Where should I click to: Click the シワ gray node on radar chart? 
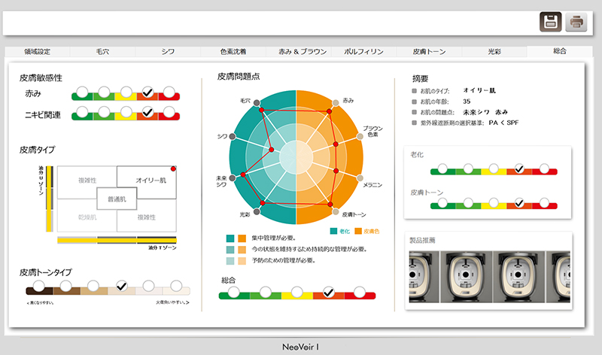click(233, 136)
